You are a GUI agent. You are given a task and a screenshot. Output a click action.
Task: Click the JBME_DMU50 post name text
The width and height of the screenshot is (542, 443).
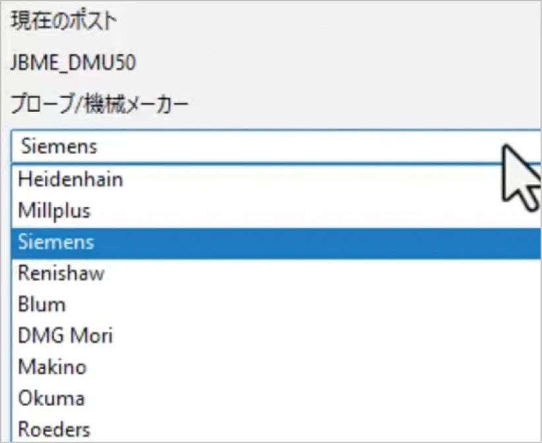74,63
